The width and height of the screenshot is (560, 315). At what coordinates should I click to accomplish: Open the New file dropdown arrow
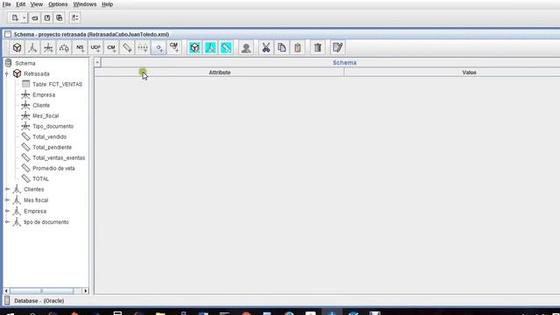24,17
